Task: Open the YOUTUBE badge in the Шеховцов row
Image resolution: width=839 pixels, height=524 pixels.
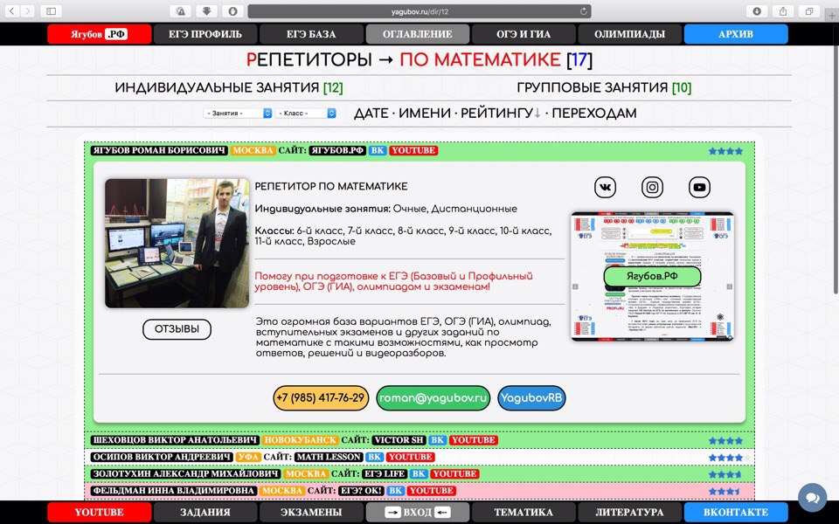Action: [474, 440]
